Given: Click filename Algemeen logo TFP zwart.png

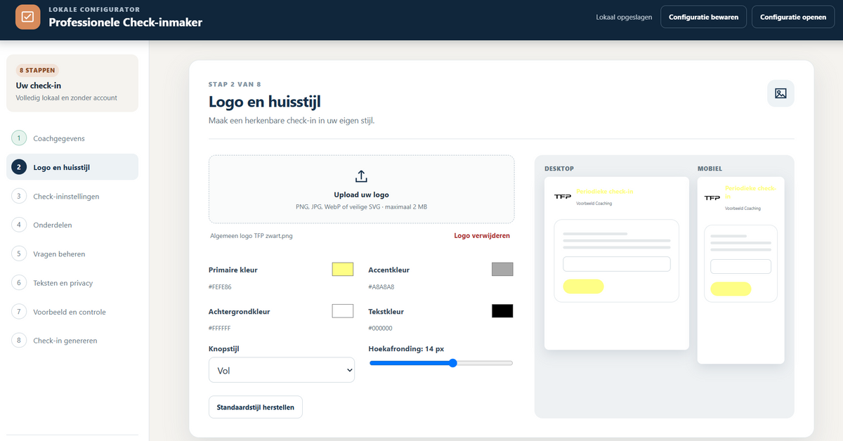Looking at the screenshot, I should click(251, 236).
